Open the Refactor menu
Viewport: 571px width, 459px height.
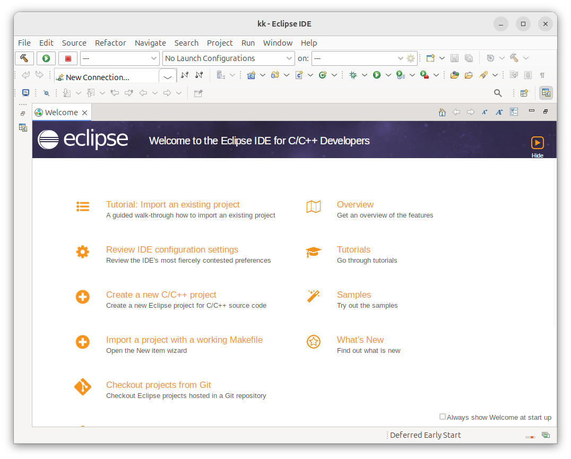pos(110,43)
